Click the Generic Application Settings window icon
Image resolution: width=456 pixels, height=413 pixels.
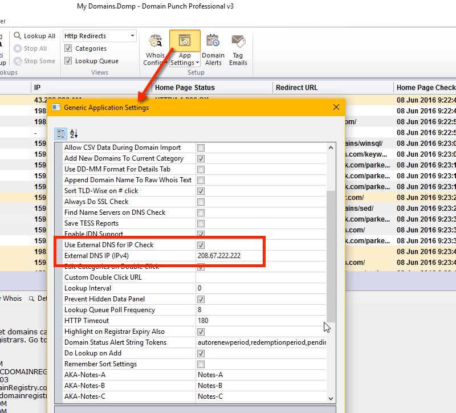56,108
